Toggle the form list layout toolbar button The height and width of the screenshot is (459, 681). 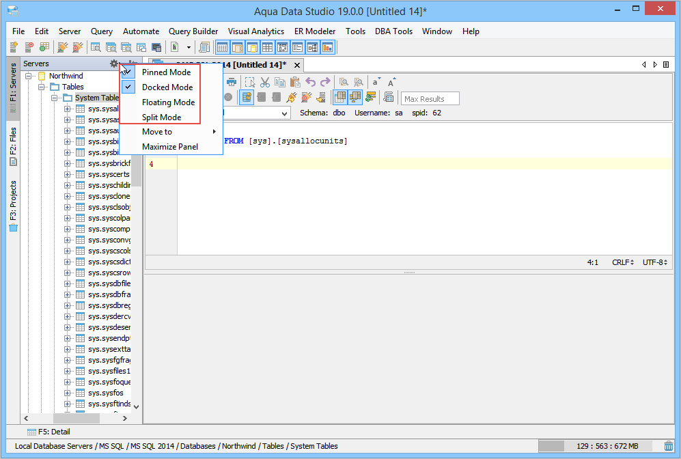coord(298,47)
